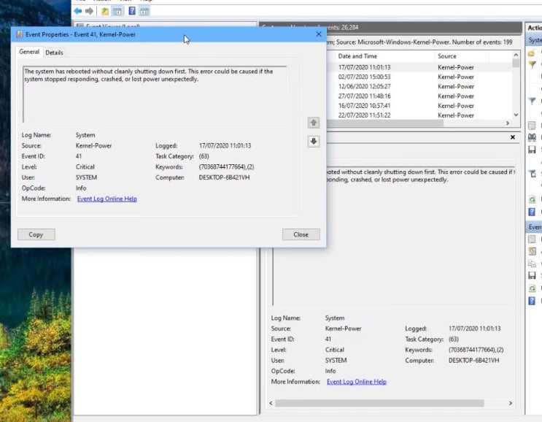Show the next event with the down arrow button
Screen dimensions: 542x422
(x=314, y=141)
